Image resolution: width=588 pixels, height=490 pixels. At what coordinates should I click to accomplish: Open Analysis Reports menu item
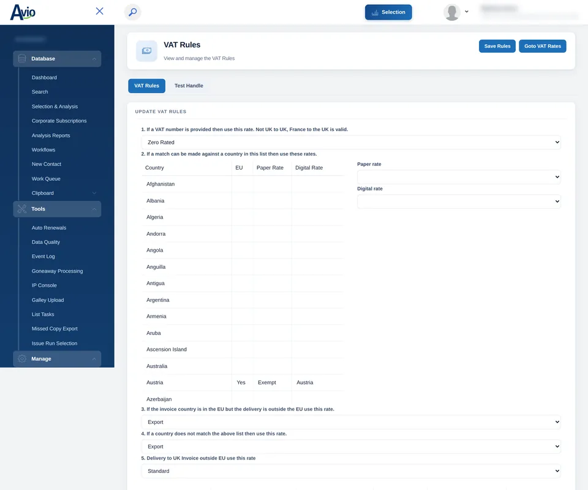pyautogui.click(x=51, y=135)
